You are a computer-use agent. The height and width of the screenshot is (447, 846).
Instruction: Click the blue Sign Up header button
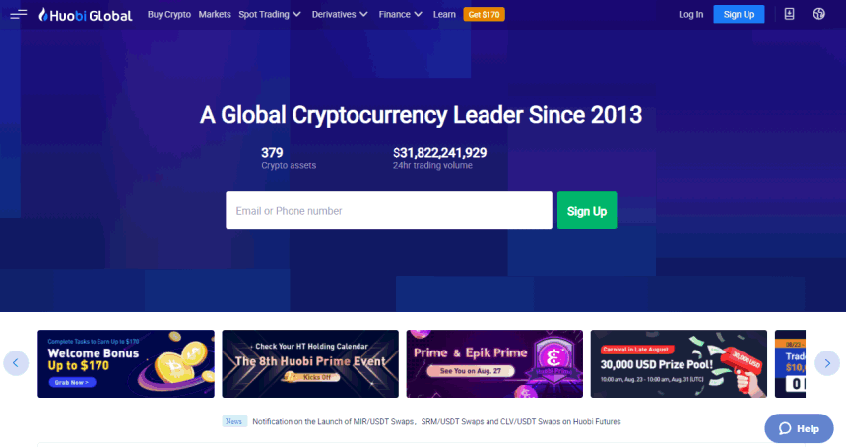point(739,14)
